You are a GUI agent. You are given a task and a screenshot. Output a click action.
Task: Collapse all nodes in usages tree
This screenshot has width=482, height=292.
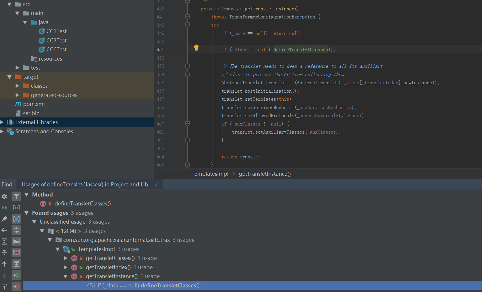click(x=4, y=253)
